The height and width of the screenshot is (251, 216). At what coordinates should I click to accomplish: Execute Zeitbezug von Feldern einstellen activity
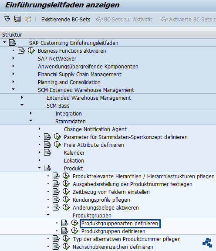pyautogui.click(x=66, y=192)
